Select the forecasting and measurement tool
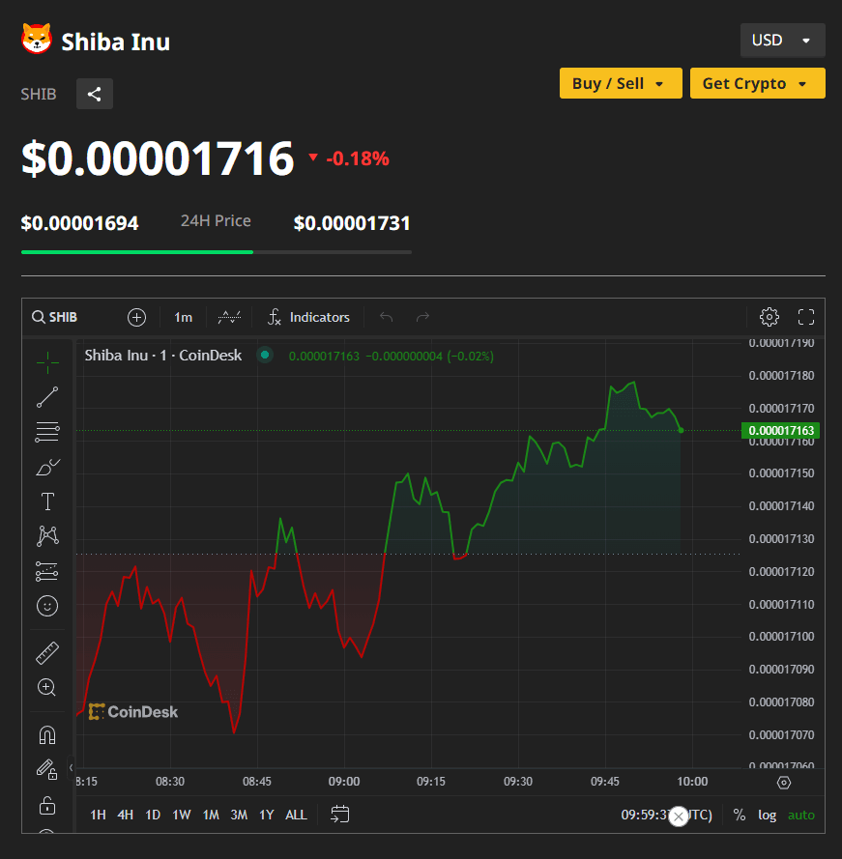Screen dimensions: 842x859 pos(47,571)
